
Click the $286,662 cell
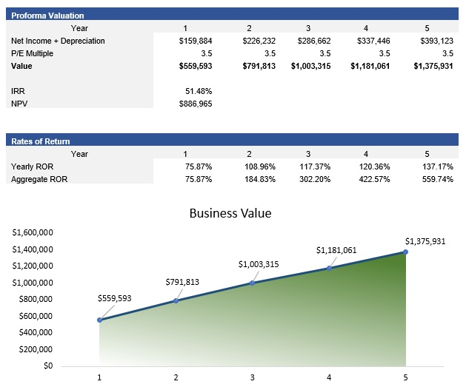(314, 41)
